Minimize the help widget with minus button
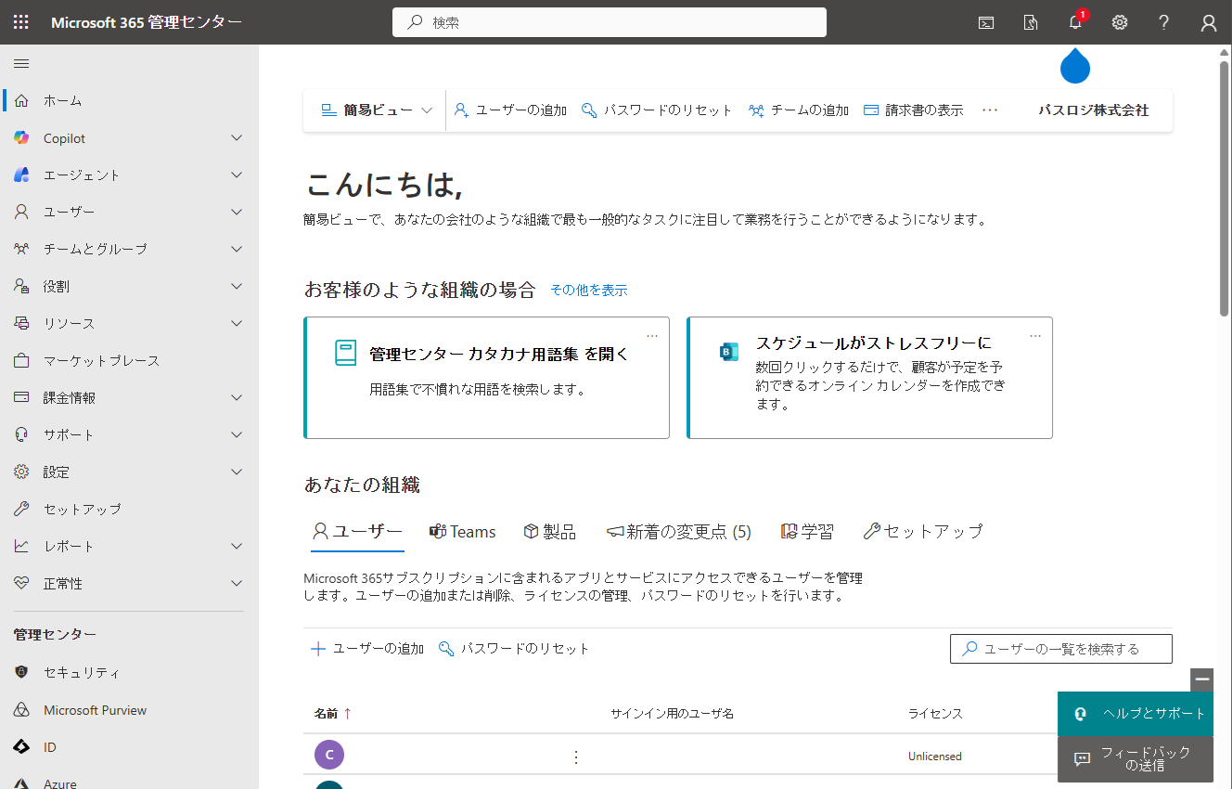Viewport: 1232px width, 789px height. coord(1202,679)
